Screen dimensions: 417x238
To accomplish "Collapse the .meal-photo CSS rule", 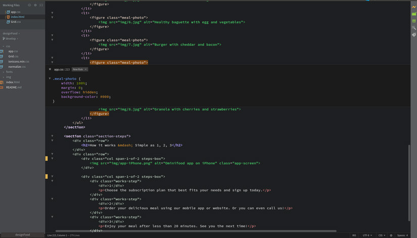I will click(x=50, y=79).
